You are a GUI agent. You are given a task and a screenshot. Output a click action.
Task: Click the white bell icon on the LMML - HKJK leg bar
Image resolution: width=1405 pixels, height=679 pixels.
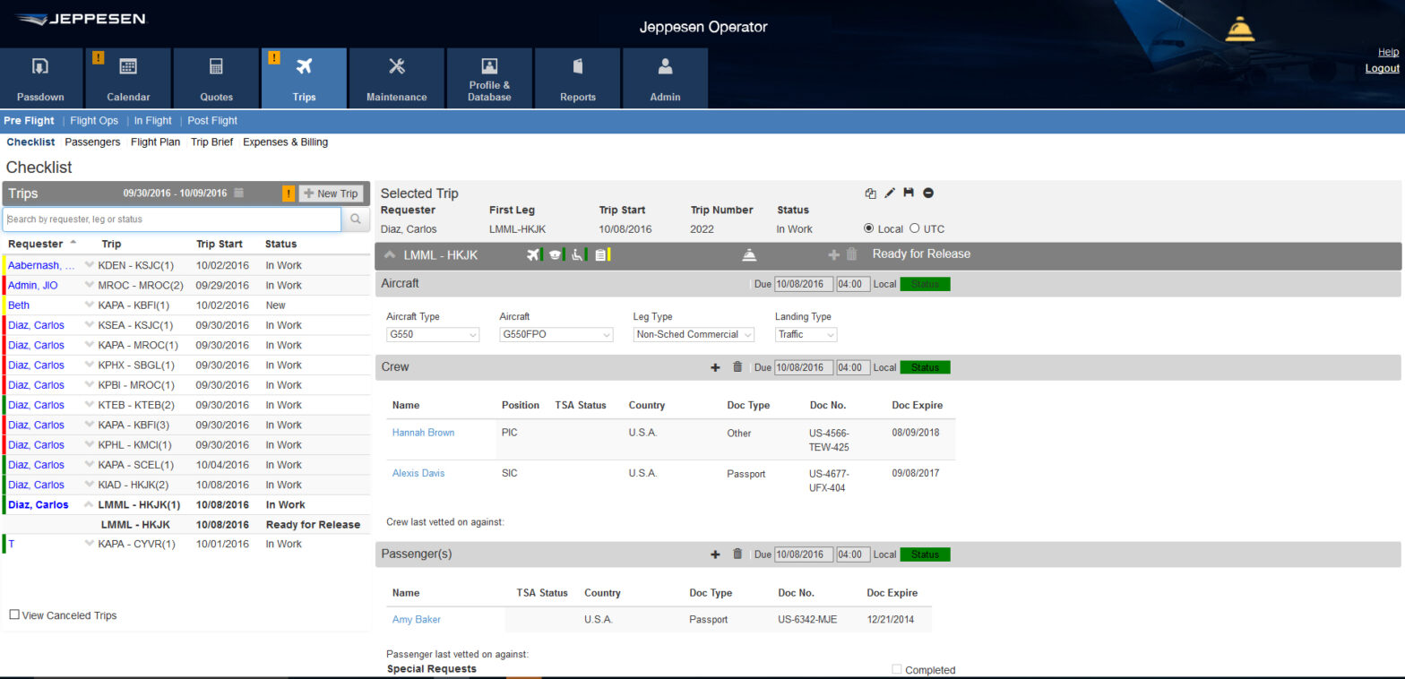[749, 254]
